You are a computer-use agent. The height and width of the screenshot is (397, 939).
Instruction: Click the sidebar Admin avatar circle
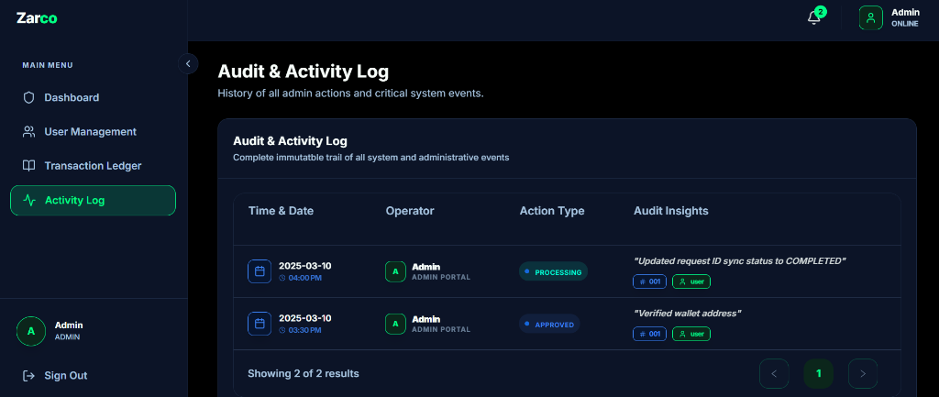pyautogui.click(x=31, y=331)
